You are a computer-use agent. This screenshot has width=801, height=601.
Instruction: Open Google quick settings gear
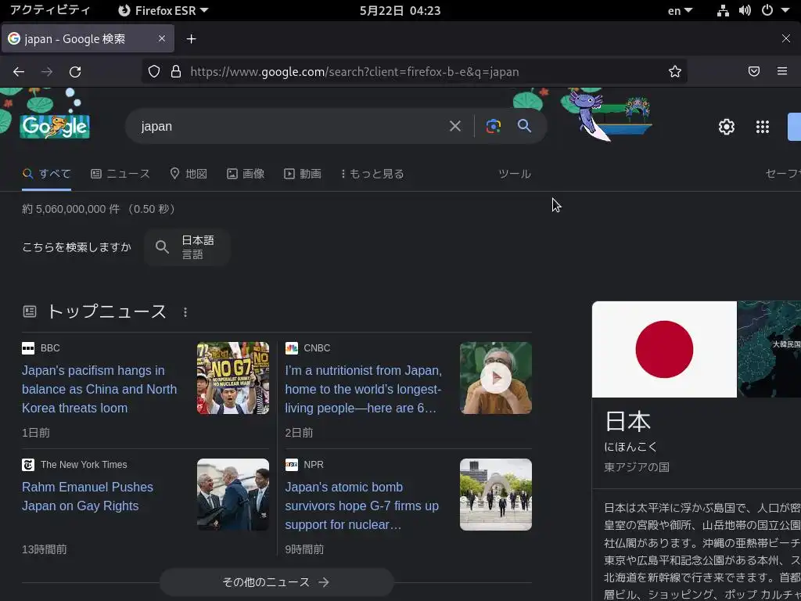[727, 127]
